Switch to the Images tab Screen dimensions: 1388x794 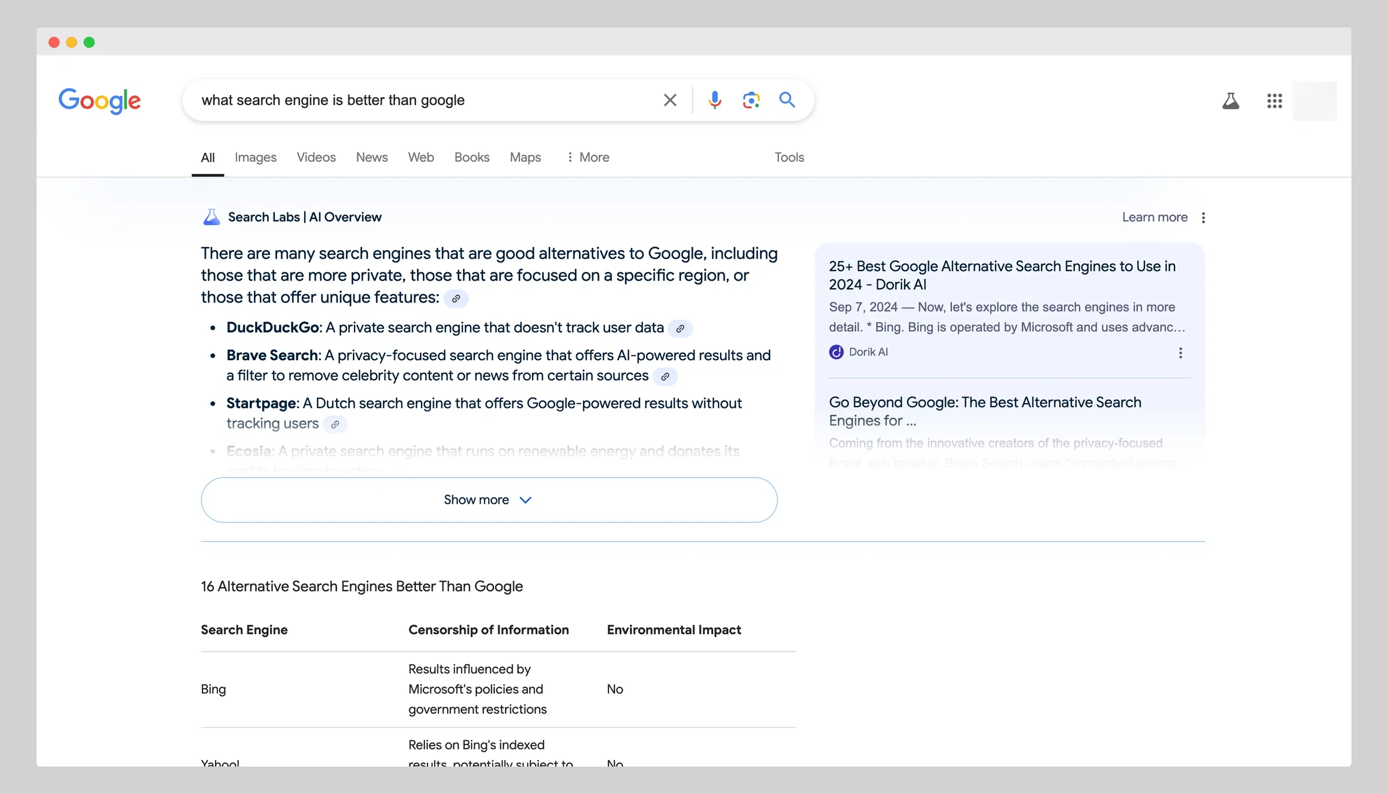point(256,157)
